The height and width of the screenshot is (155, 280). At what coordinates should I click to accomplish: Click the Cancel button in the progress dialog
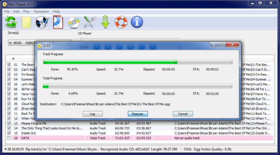point(183,114)
